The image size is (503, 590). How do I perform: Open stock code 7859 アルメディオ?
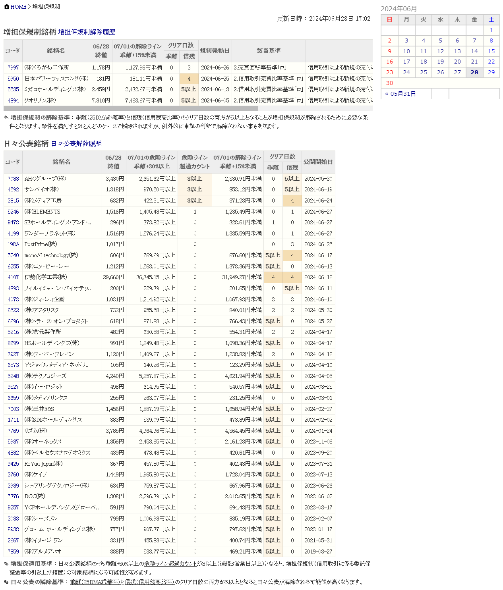tap(13, 551)
